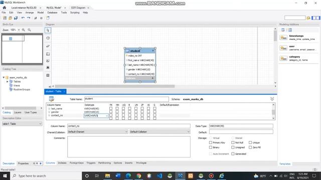Image resolution: width=321 pixels, height=180 pixels.
Task: Click the category template icon
Action: click(283, 58)
